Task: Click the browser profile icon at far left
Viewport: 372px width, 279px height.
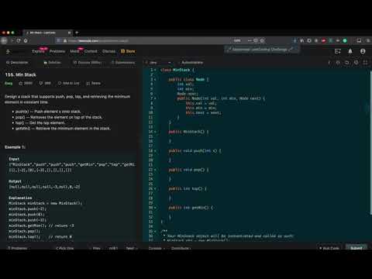Action: click(4, 40)
